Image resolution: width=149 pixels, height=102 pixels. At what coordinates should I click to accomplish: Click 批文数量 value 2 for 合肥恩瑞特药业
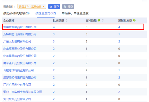54,70
